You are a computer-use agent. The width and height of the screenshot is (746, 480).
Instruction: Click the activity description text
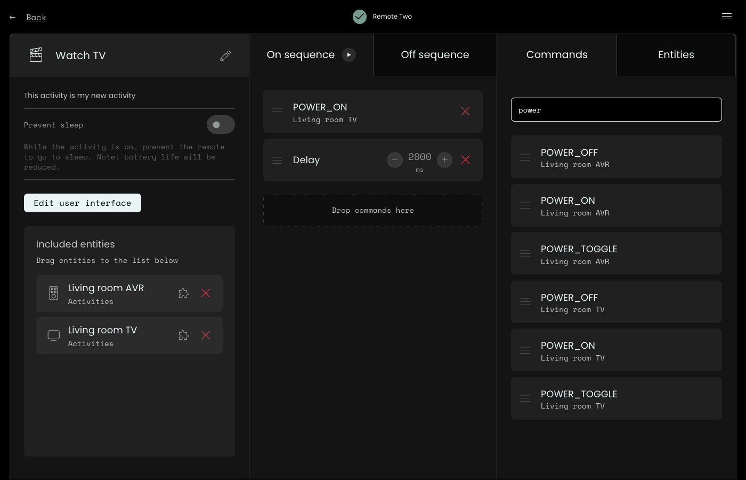point(80,95)
